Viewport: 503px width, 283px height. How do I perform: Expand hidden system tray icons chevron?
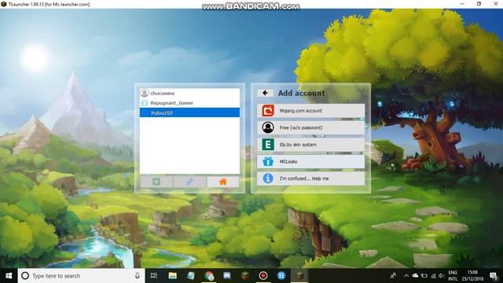[x=406, y=276]
